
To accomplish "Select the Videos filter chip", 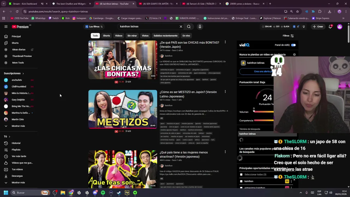I will 119,36.
